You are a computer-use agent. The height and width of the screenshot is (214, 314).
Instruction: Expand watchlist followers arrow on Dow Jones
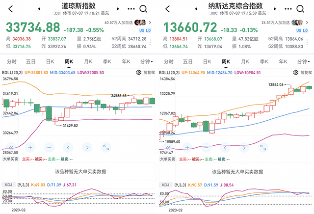(150, 23)
